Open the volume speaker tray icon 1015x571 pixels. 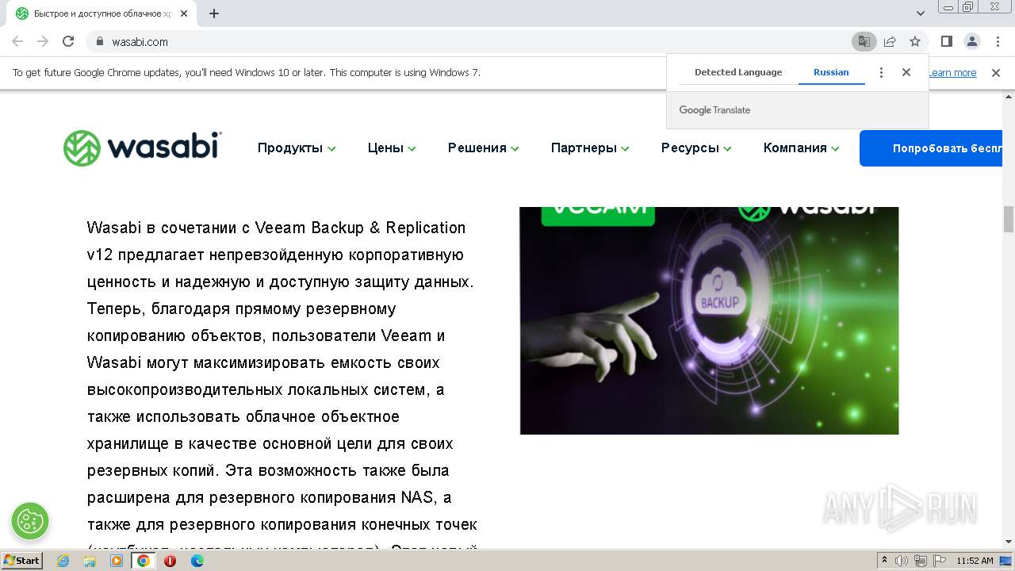[902, 561]
